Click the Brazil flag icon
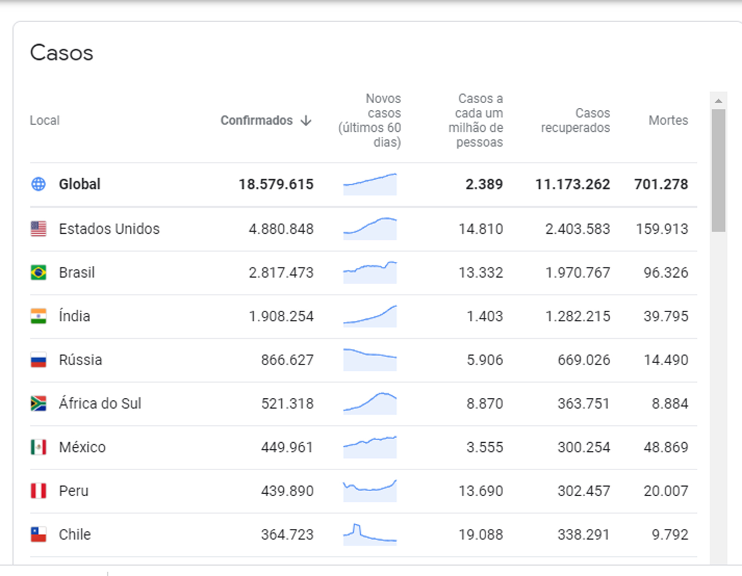 [39, 272]
